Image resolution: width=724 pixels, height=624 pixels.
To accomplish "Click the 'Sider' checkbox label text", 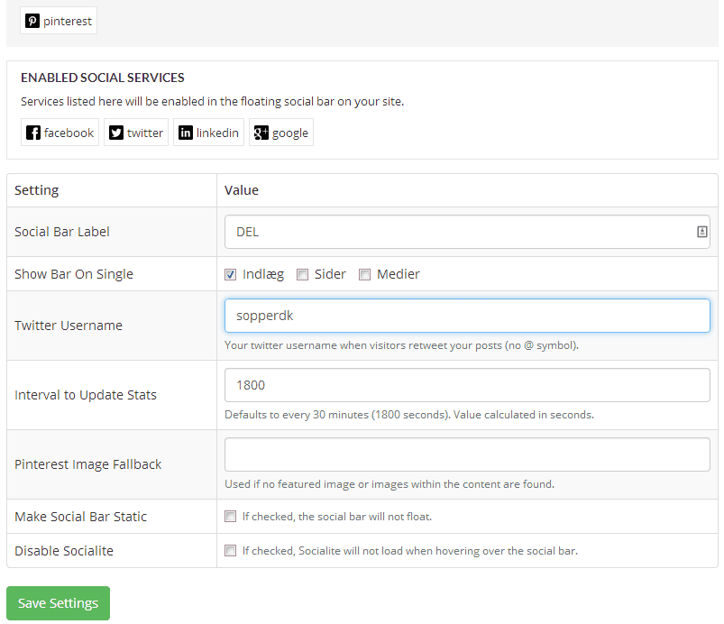I will click(330, 274).
